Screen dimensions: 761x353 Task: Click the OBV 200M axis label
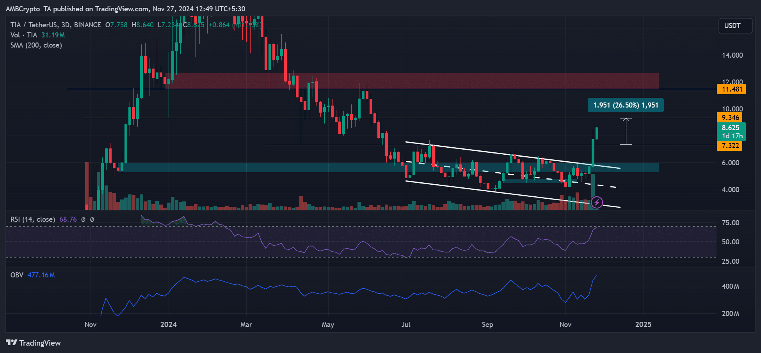(731, 314)
